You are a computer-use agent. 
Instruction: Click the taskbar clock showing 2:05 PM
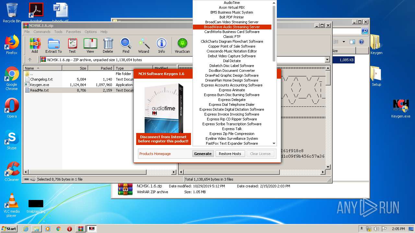[x=398, y=229]
